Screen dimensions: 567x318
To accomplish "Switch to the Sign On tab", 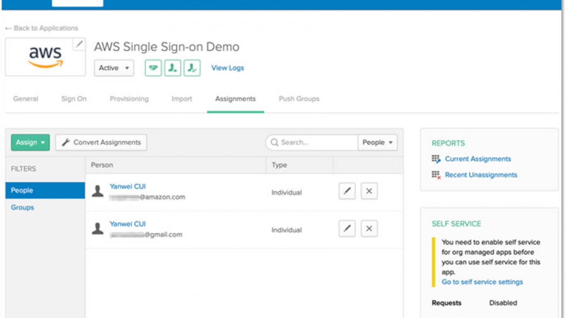I will coord(74,99).
